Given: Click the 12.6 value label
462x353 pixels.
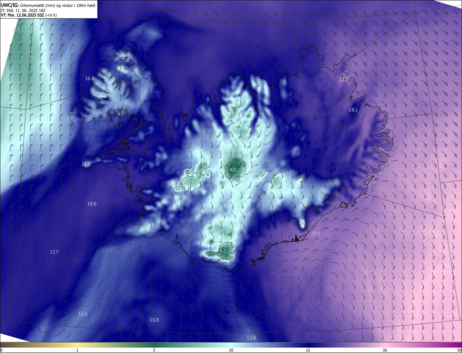Looking at the screenshot, I should pyautogui.click(x=83, y=314).
